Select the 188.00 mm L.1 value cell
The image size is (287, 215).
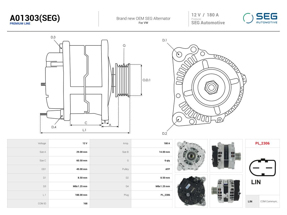click(69, 195)
